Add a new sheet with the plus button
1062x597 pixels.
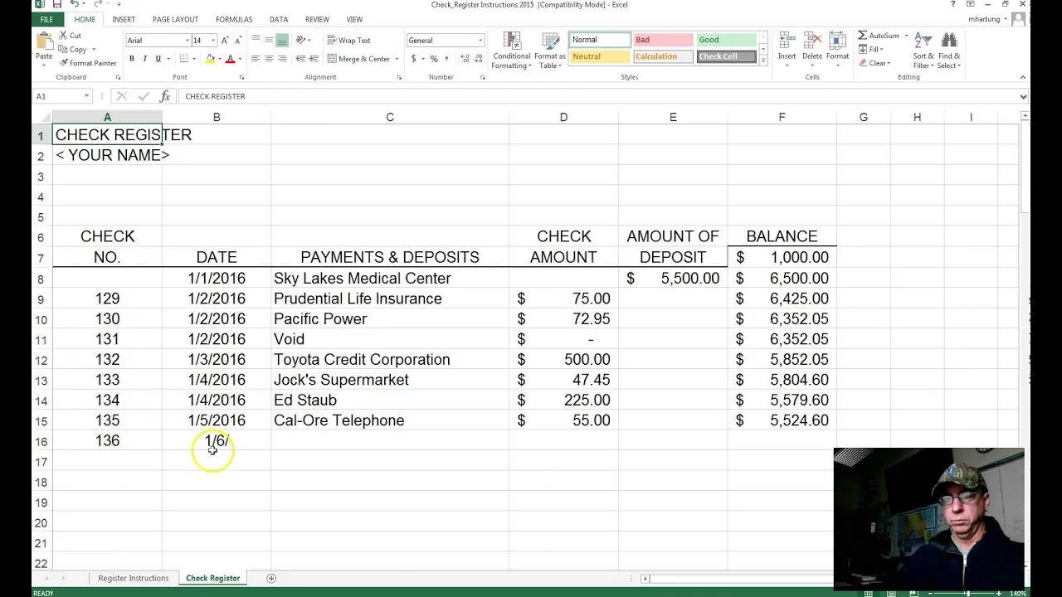coord(270,578)
